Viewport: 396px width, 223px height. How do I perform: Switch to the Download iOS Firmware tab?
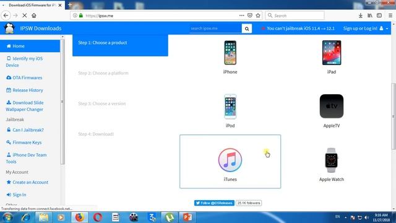(32, 5)
